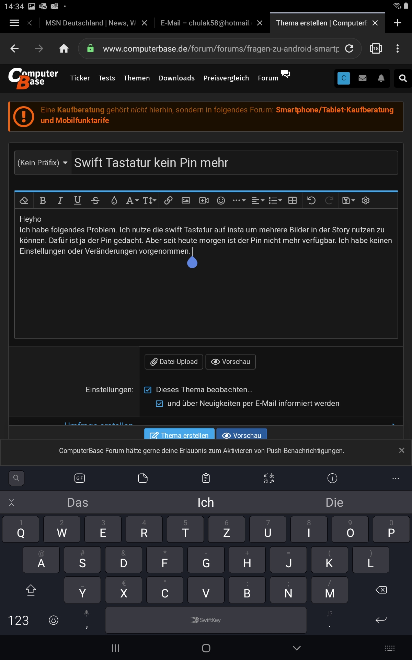412x660 pixels.
Task: Open smiley picker in editor toolbar
Action: (x=221, y=200)
